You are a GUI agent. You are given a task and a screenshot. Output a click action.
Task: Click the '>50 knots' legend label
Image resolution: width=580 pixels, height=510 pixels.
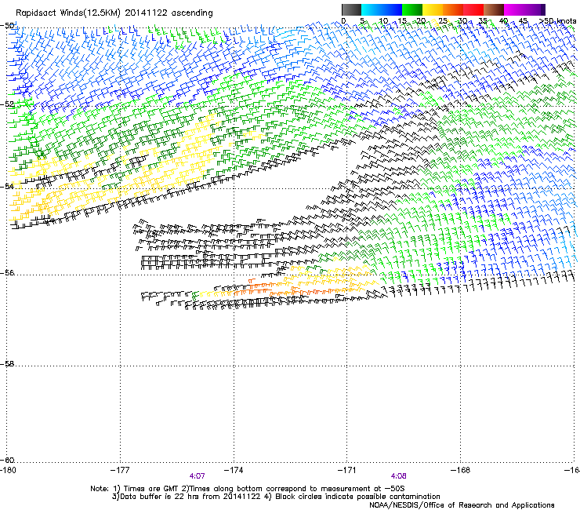tap(557, 21)
